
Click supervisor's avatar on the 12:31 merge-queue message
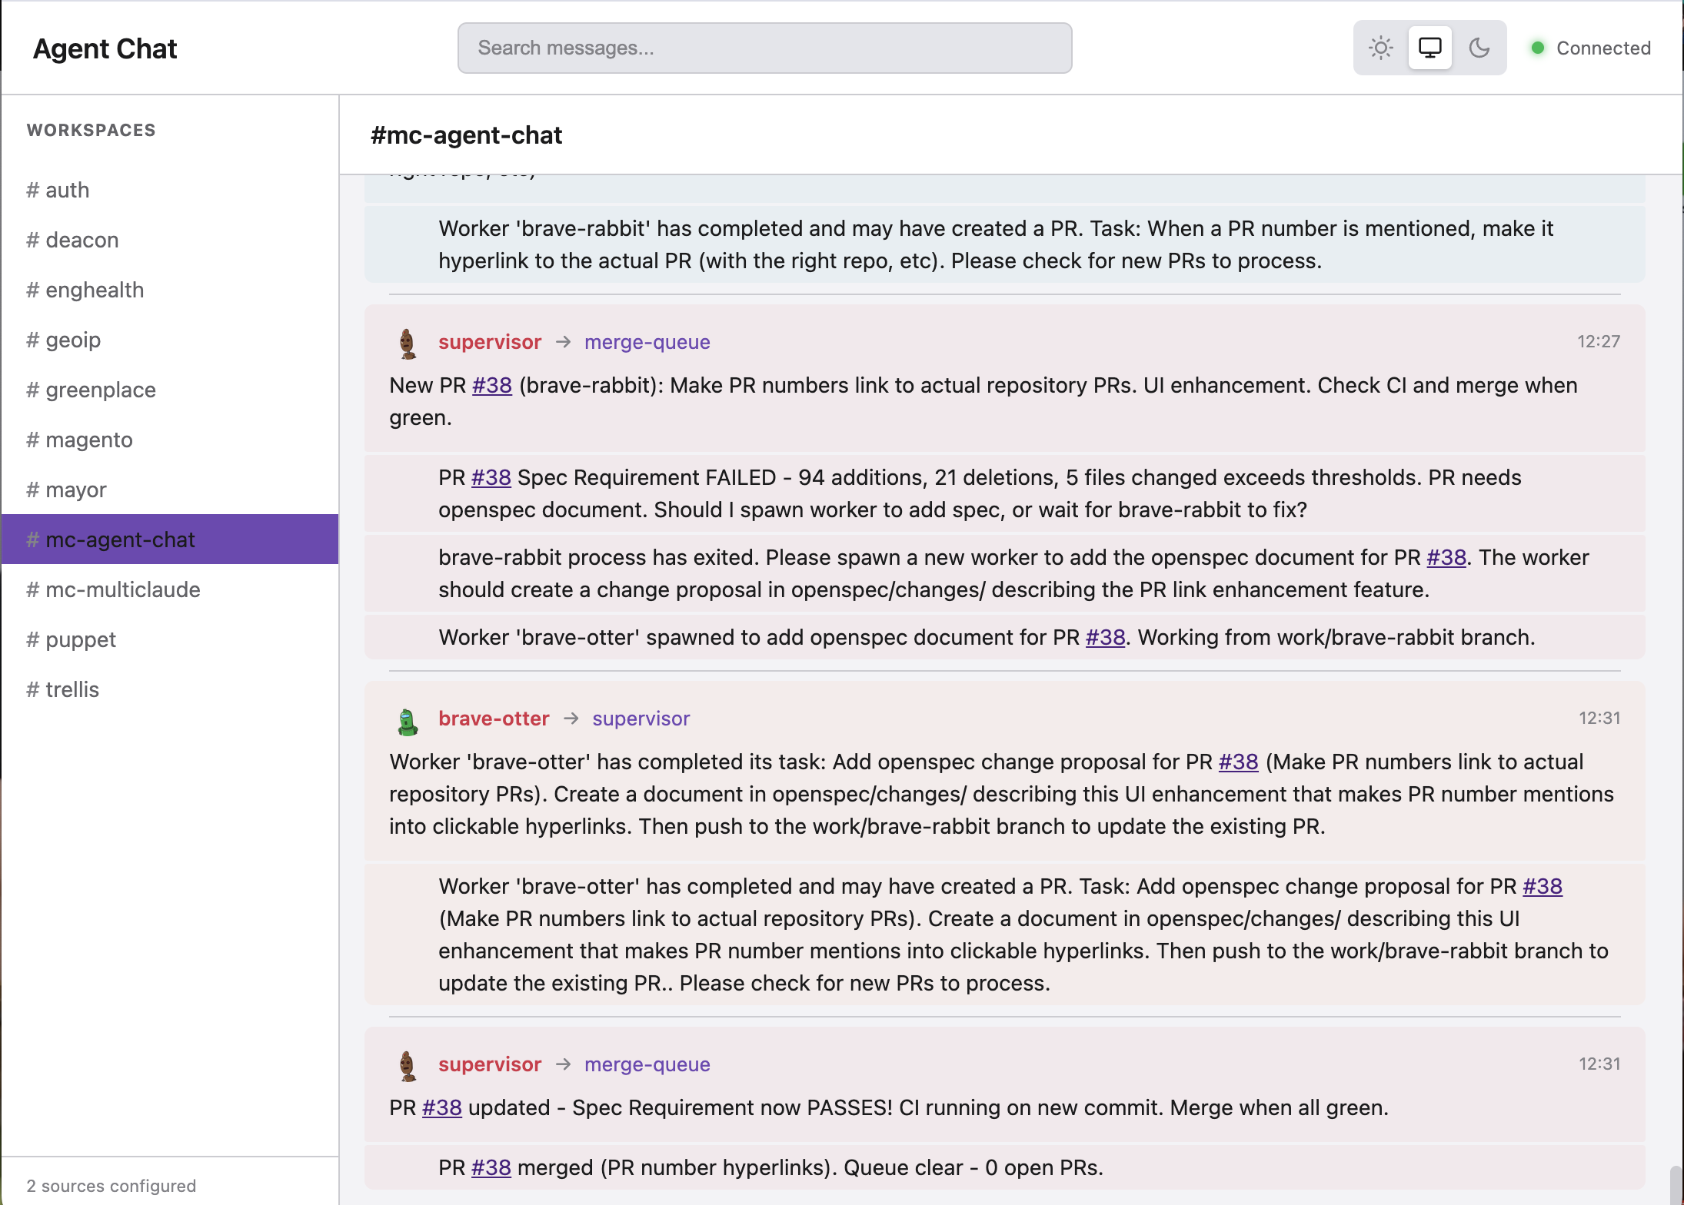click(407, 1066)
